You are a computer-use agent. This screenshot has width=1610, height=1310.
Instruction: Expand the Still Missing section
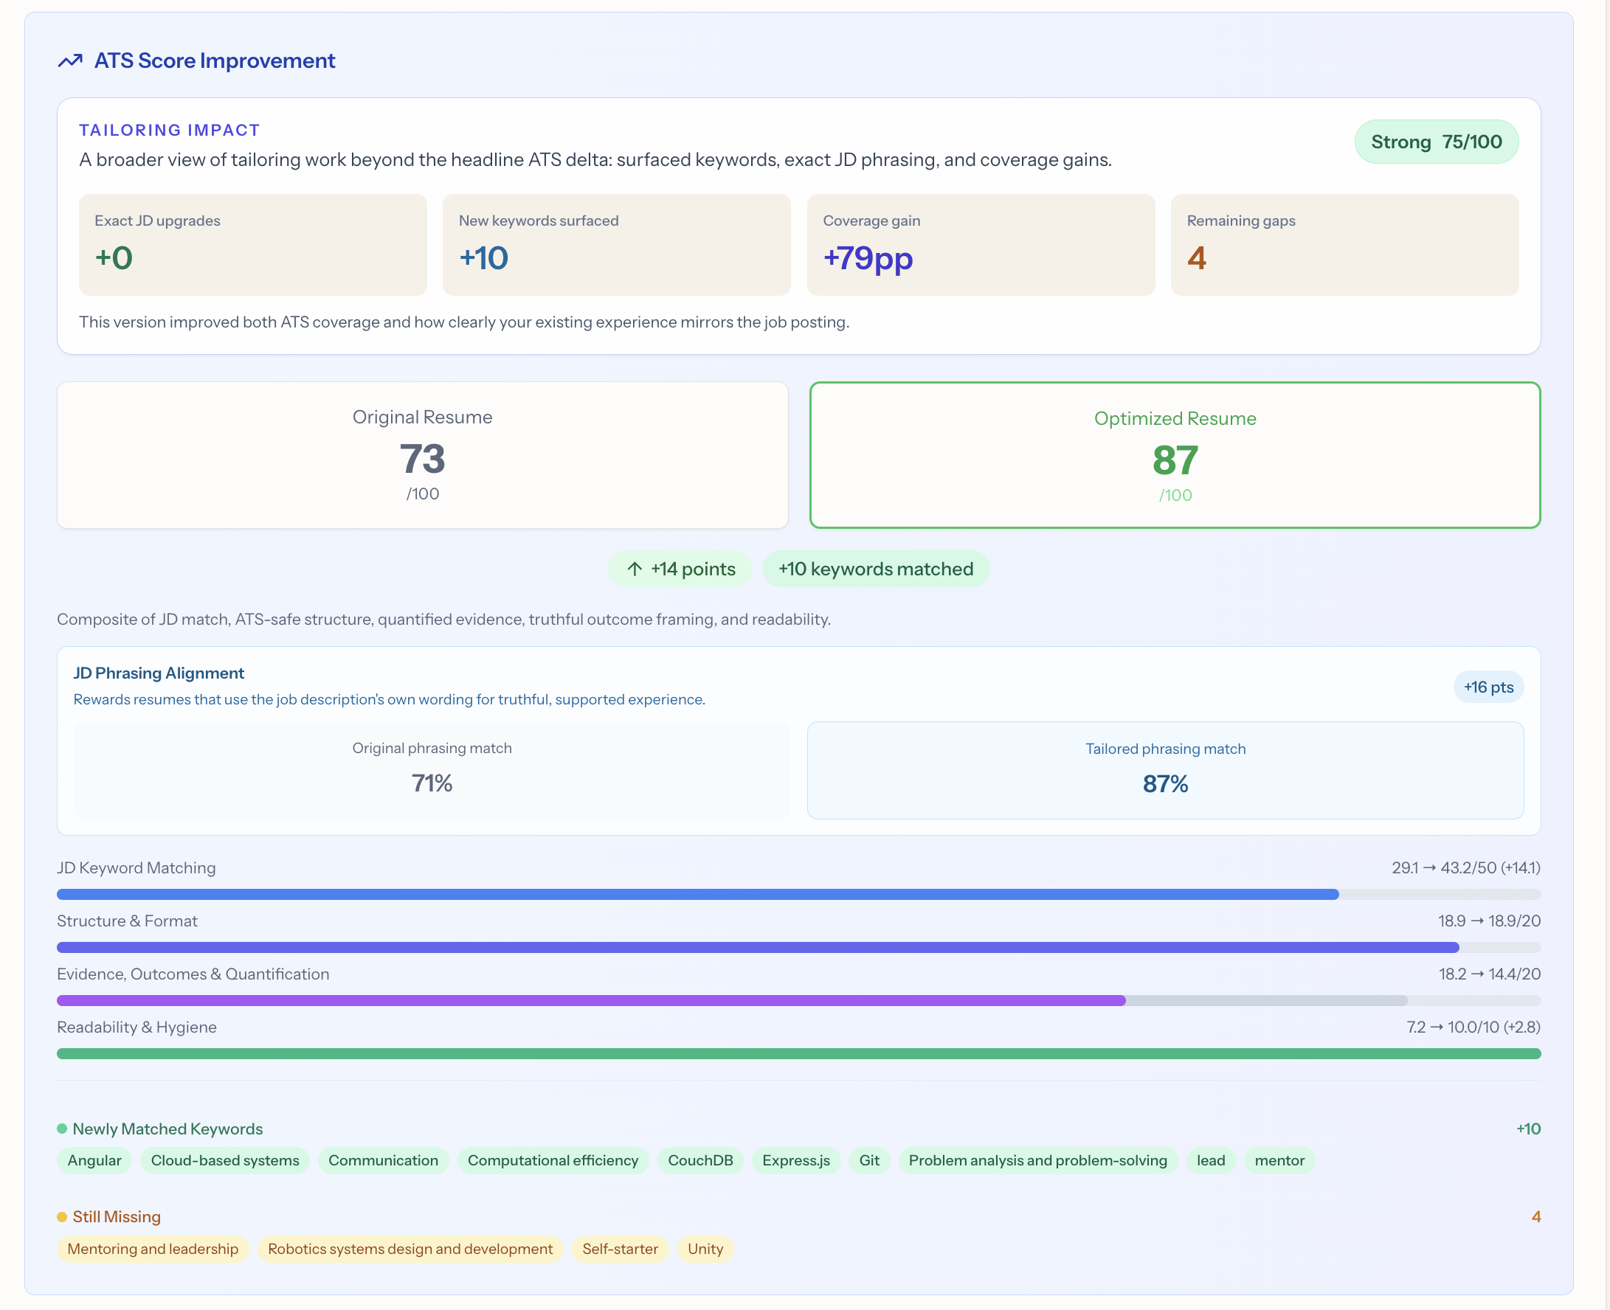(x=116, y=1216)
